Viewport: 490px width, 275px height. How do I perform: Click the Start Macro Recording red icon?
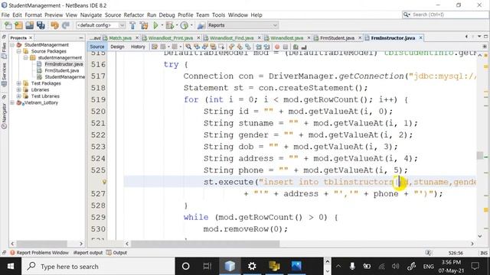click(x=277, y=47)
